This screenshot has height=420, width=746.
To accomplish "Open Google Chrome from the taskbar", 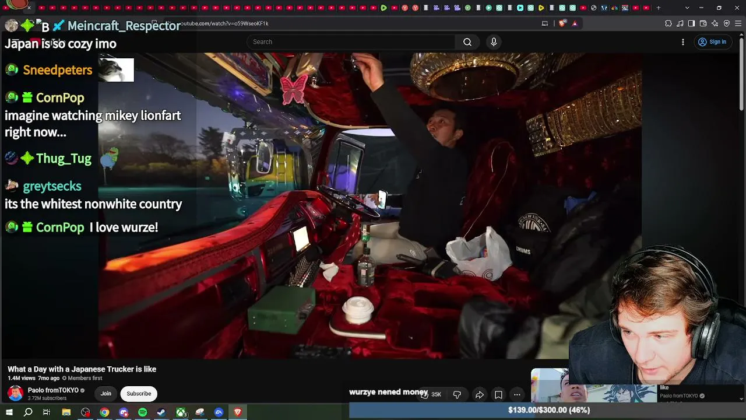I will coord(104,412).
